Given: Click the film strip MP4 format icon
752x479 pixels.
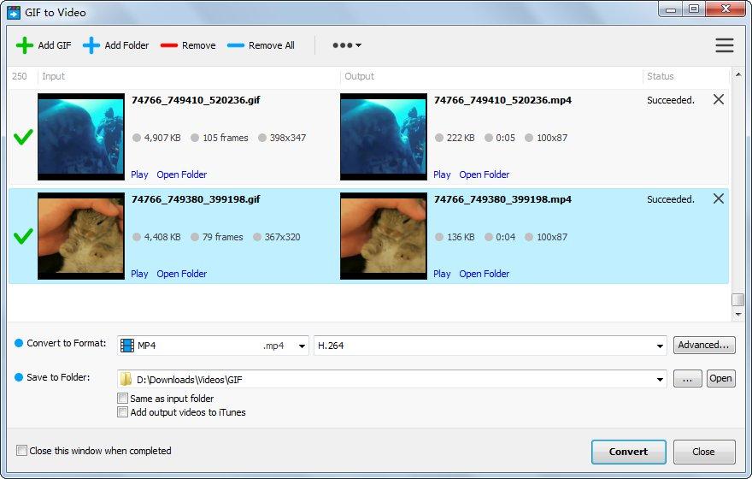Looking at the screenshot, I should tap(127, 346).
